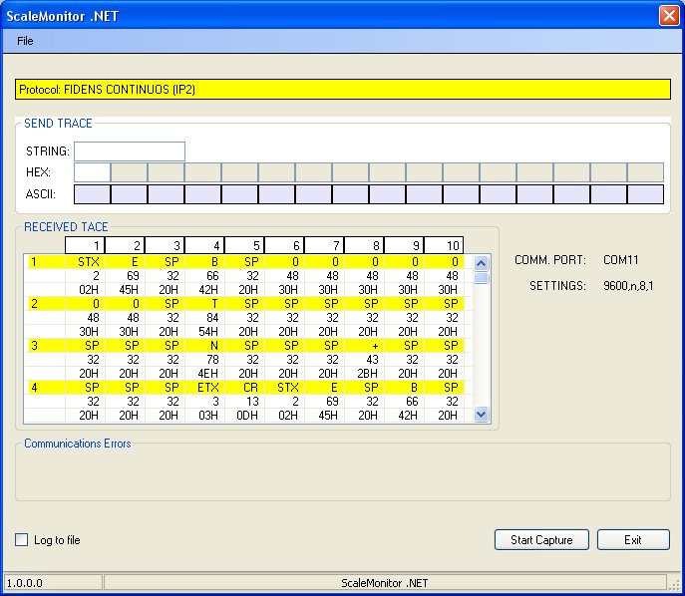685x596 pixels.
Task: Click the last ASCII cell in Send Trace
Action: (645, 193)
